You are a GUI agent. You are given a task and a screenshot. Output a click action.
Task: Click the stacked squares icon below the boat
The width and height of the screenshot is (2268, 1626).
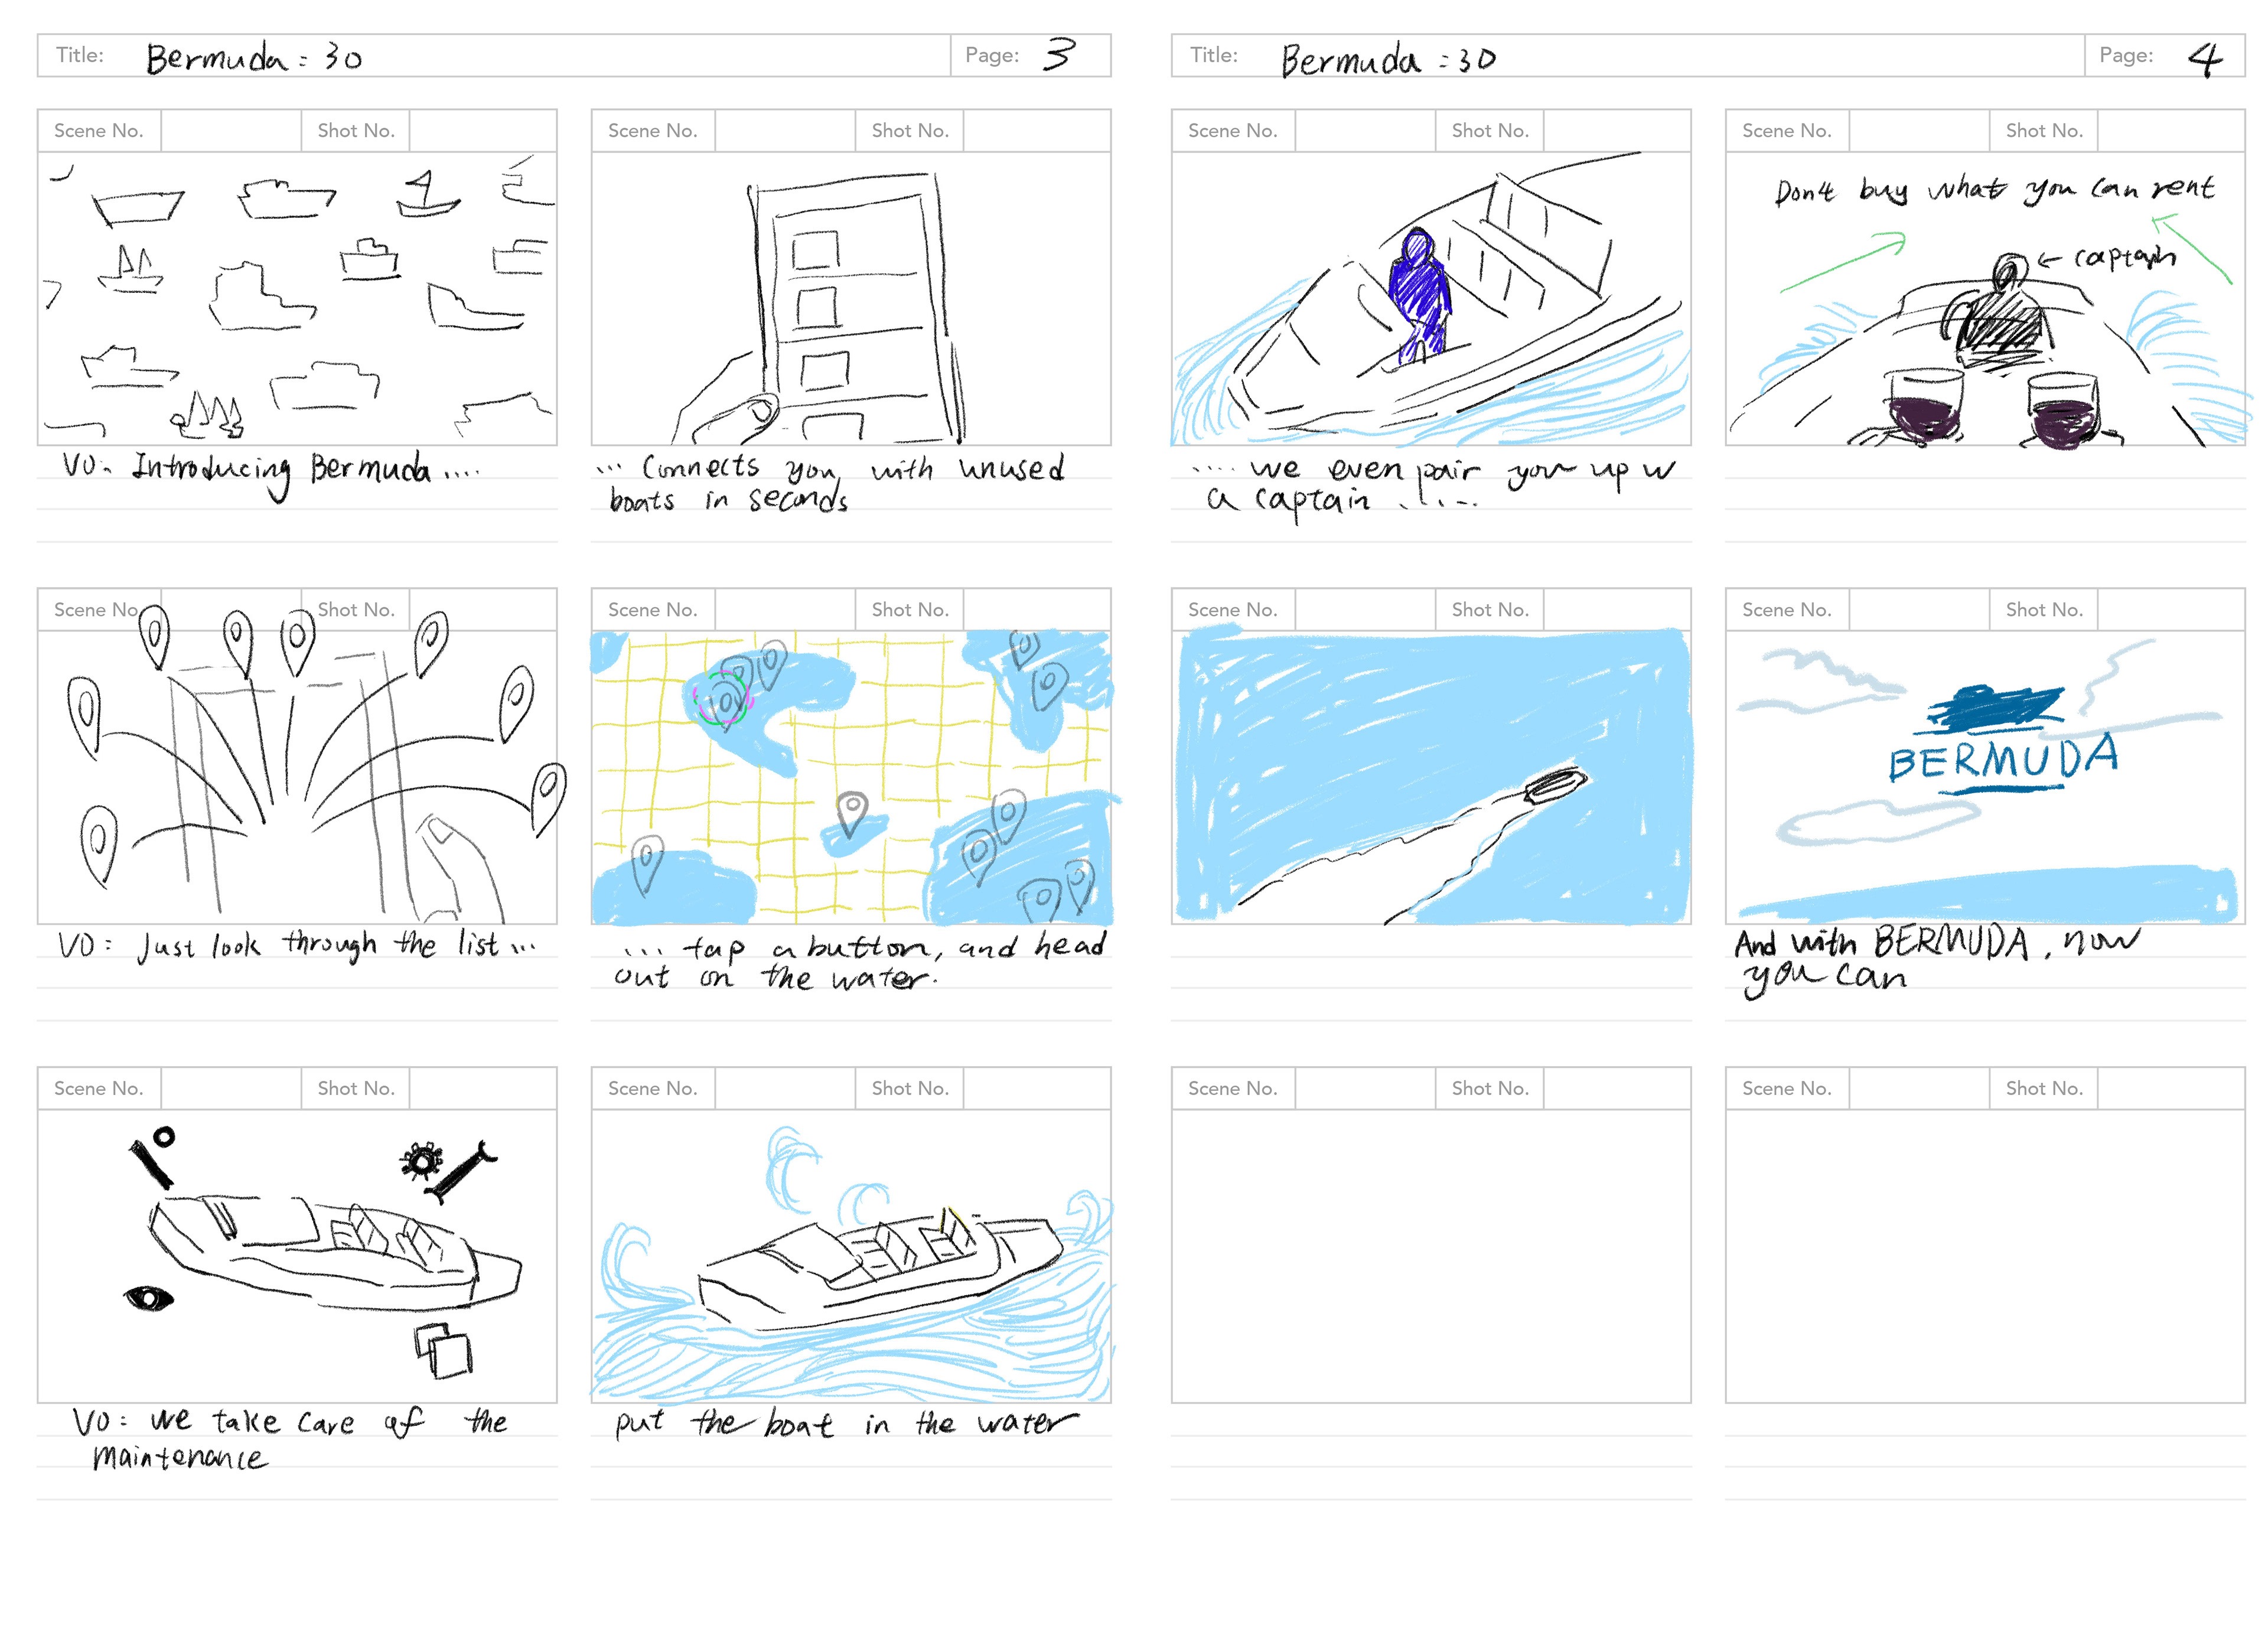click(443, 1350)
